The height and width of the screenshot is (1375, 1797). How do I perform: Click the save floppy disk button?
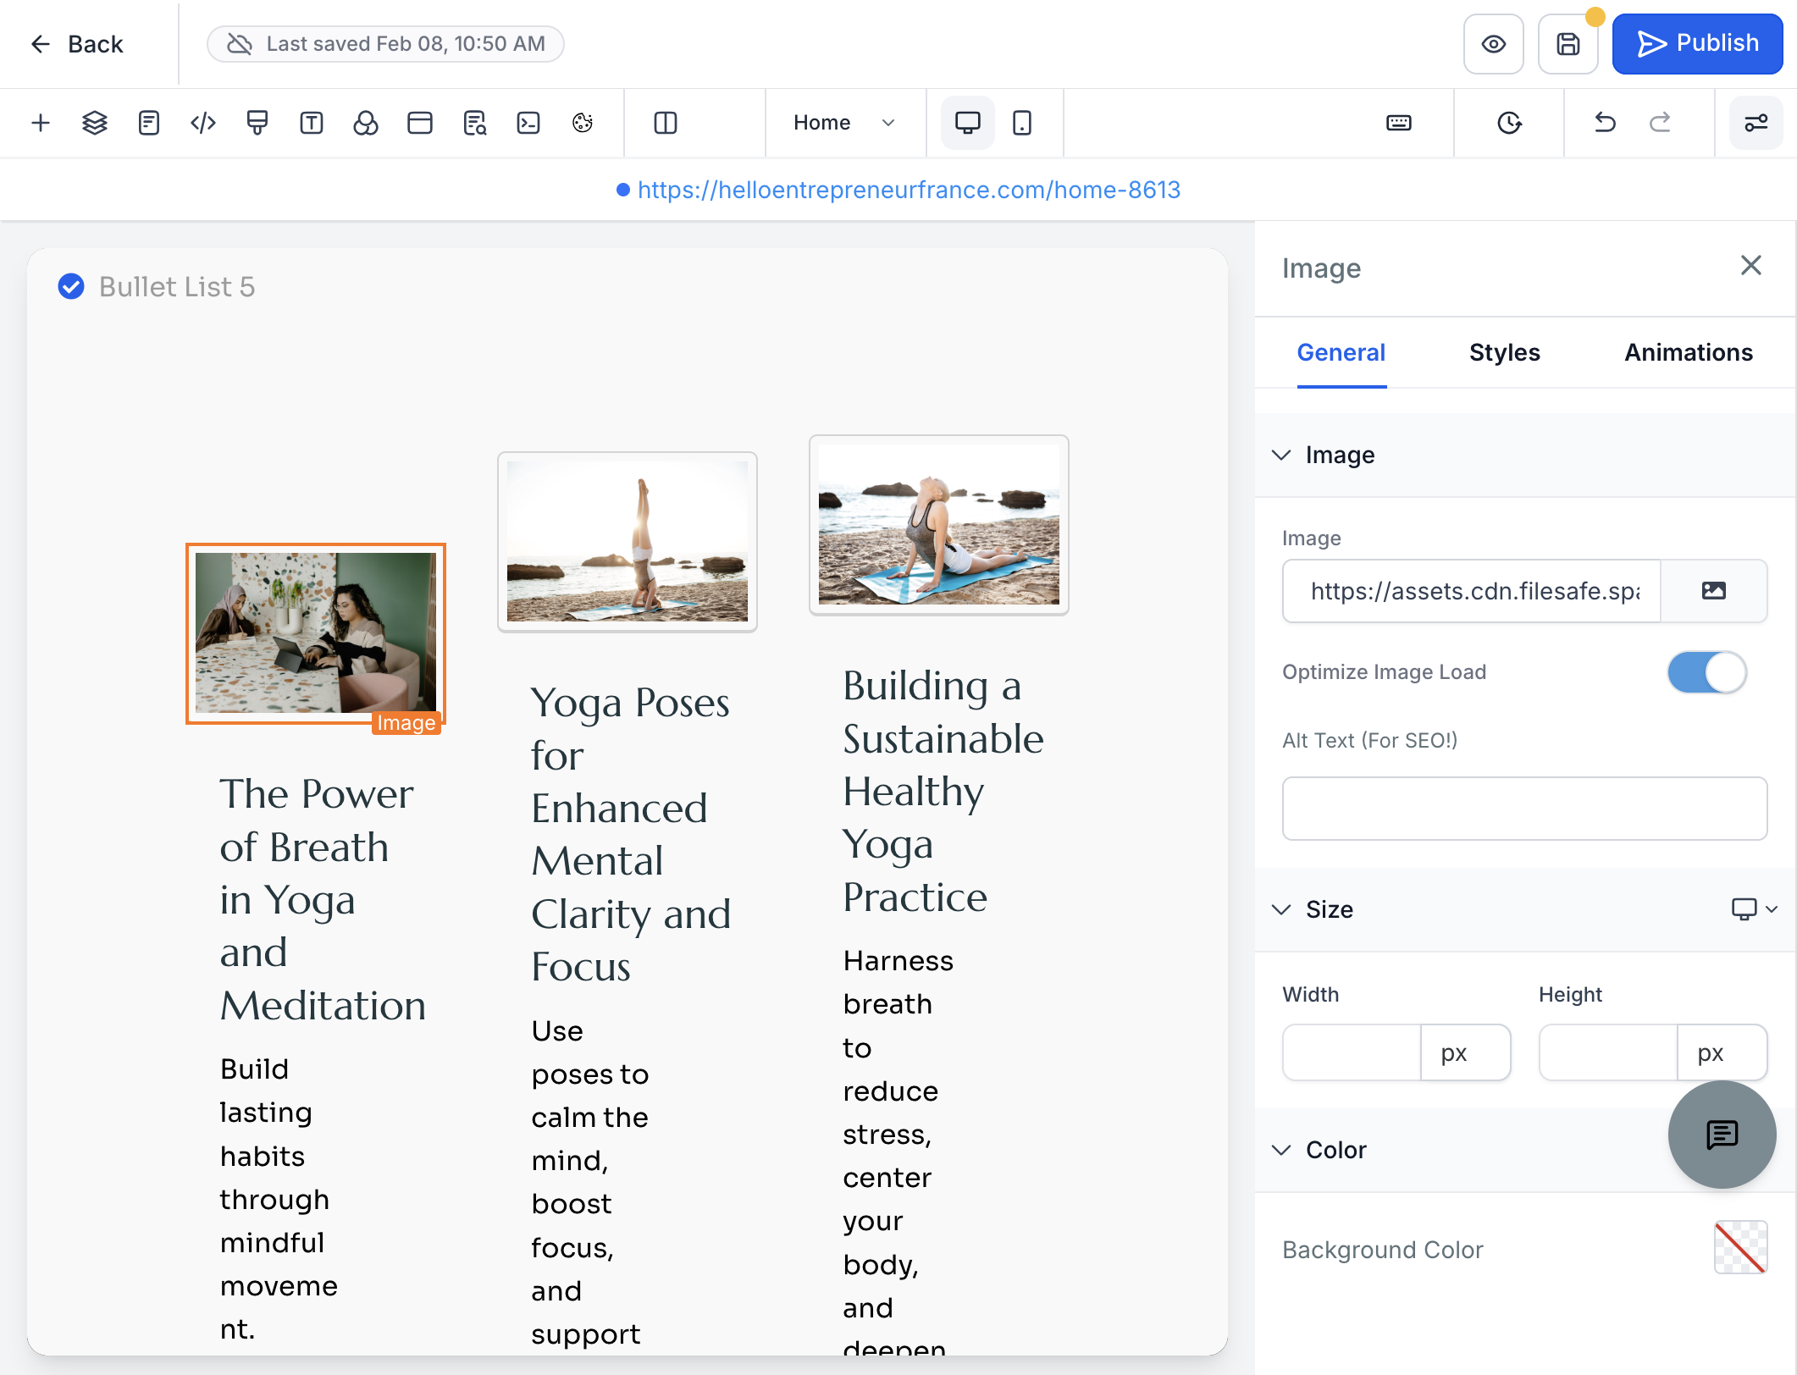(x=1568, y=44)
